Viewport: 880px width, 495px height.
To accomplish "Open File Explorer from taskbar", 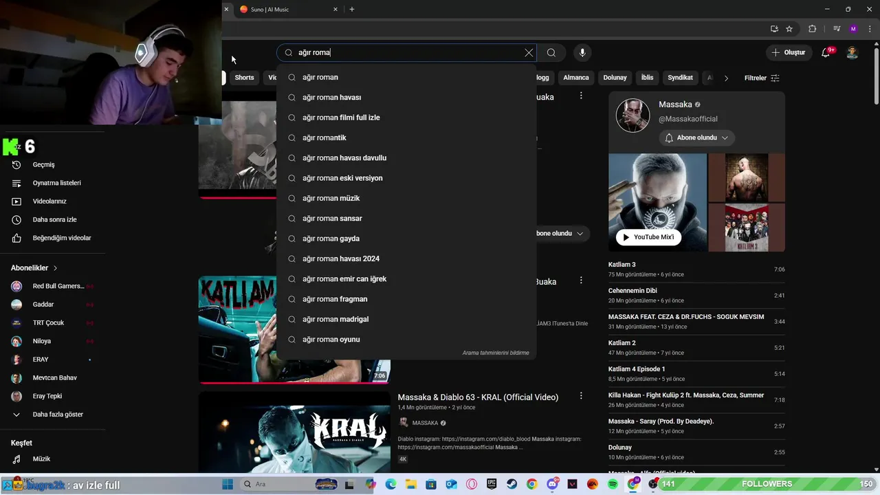I will coord(411,484).
